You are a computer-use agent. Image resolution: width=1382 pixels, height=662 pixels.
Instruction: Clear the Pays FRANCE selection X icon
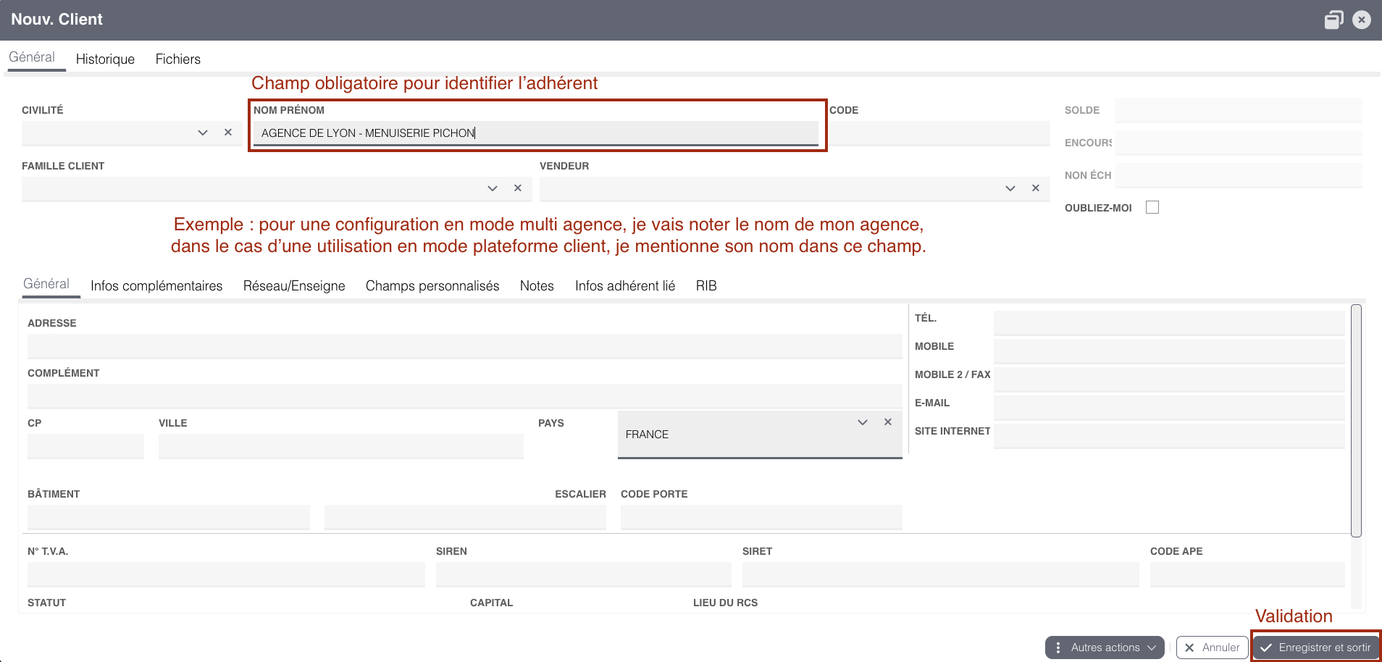click(888, 422)
